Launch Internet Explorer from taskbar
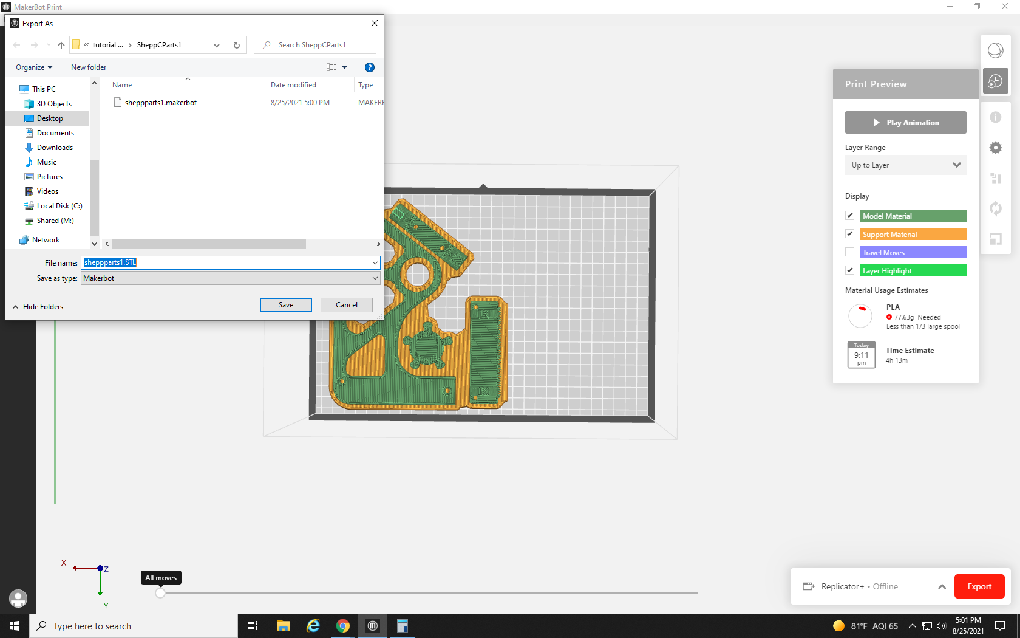The width and height of the screenshot is (1020, 638). pos(313,626)
